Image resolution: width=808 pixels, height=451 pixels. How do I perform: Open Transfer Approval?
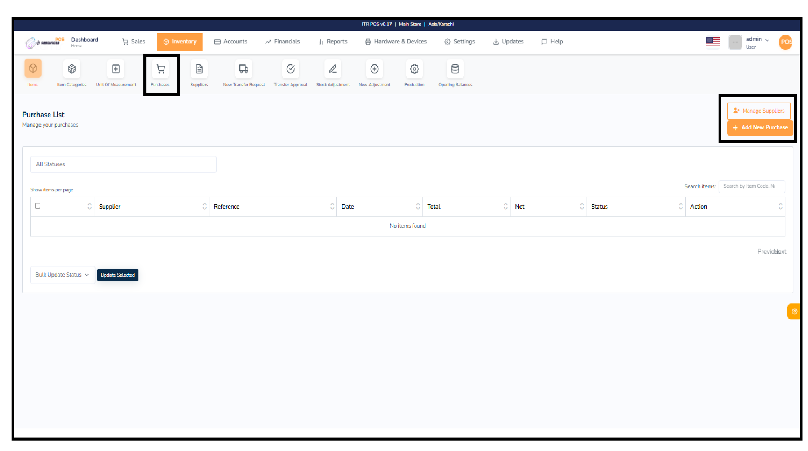[x=290, y=73]
